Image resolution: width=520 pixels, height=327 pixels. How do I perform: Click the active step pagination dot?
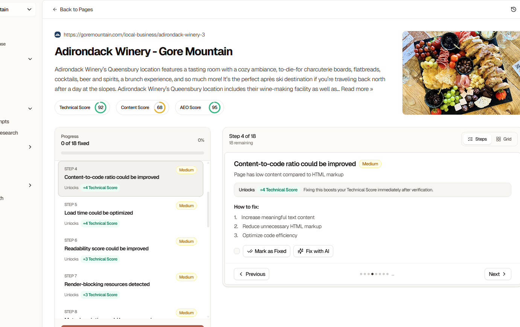tap(372, 274)
